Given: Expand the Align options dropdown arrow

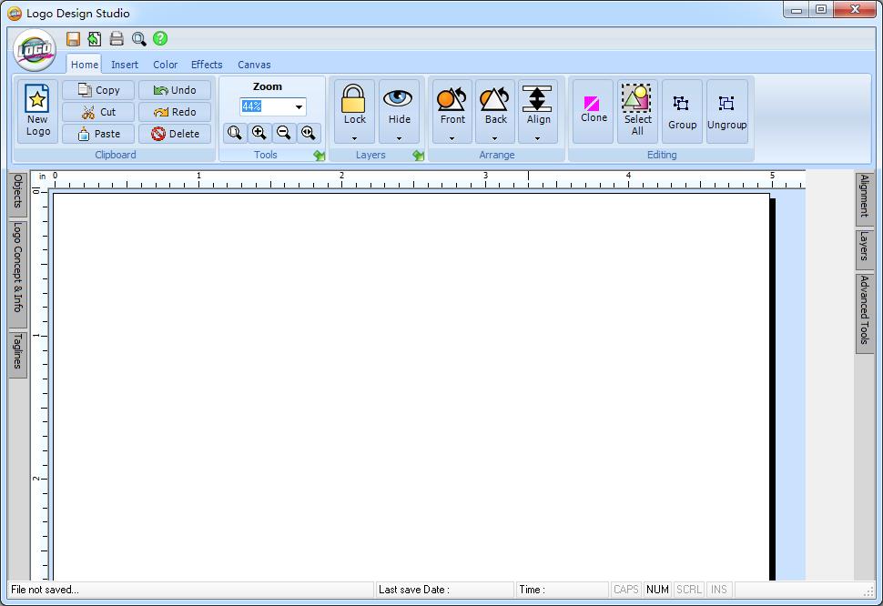Looking at the screenshot, I should (x=538, y=138).
